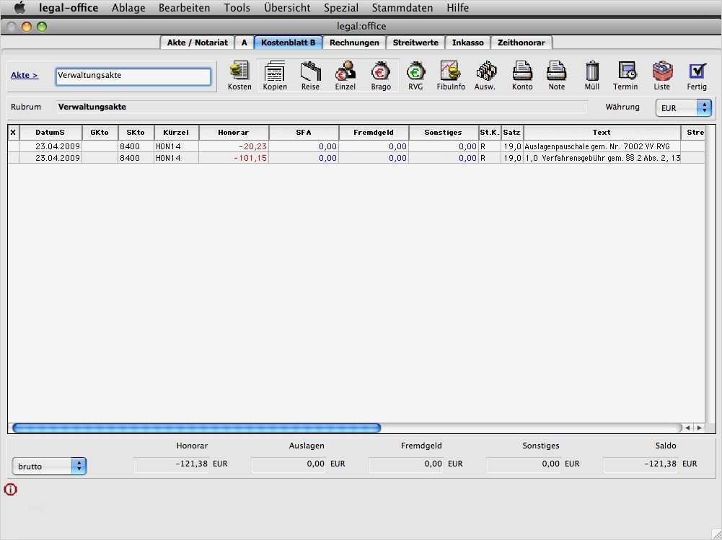Click the Satz column header
Image resolution: width=722 pixels, height=540 pixels.
point(512,133)
